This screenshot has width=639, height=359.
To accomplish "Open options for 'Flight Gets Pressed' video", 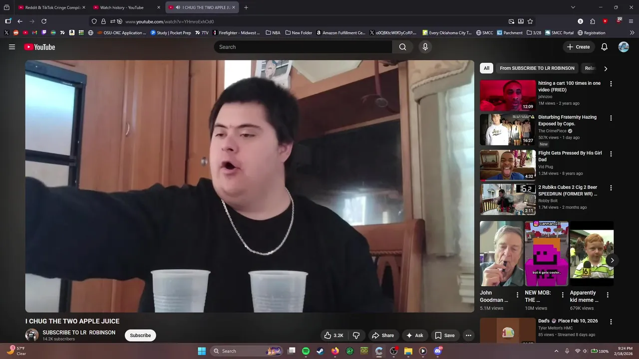I will (611, 154).
